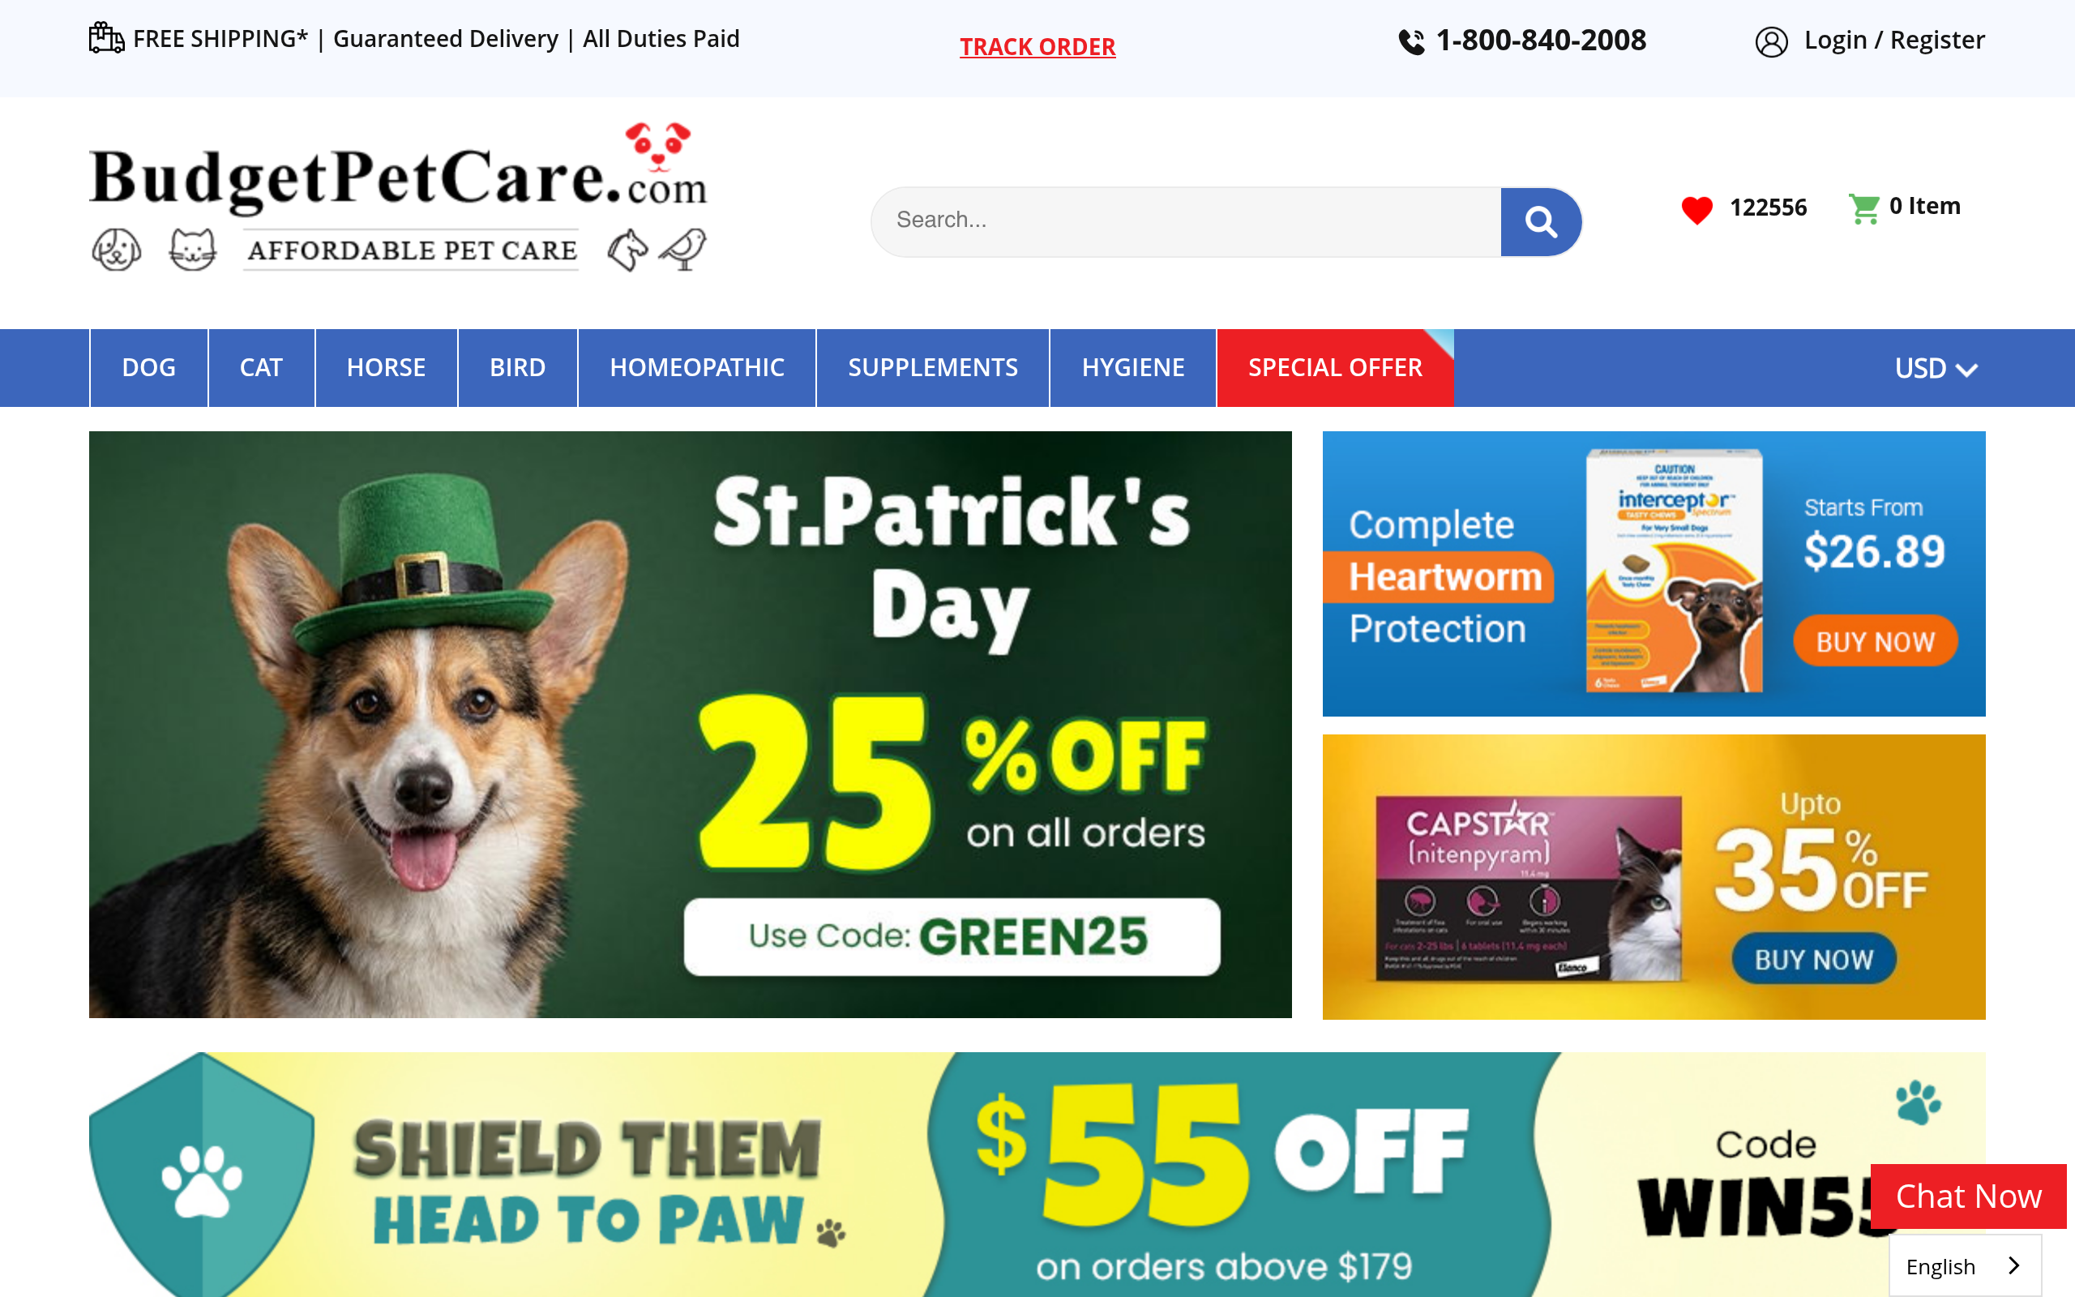
Task: Open the wishlist heart icon
Action: coord(1696,209)
